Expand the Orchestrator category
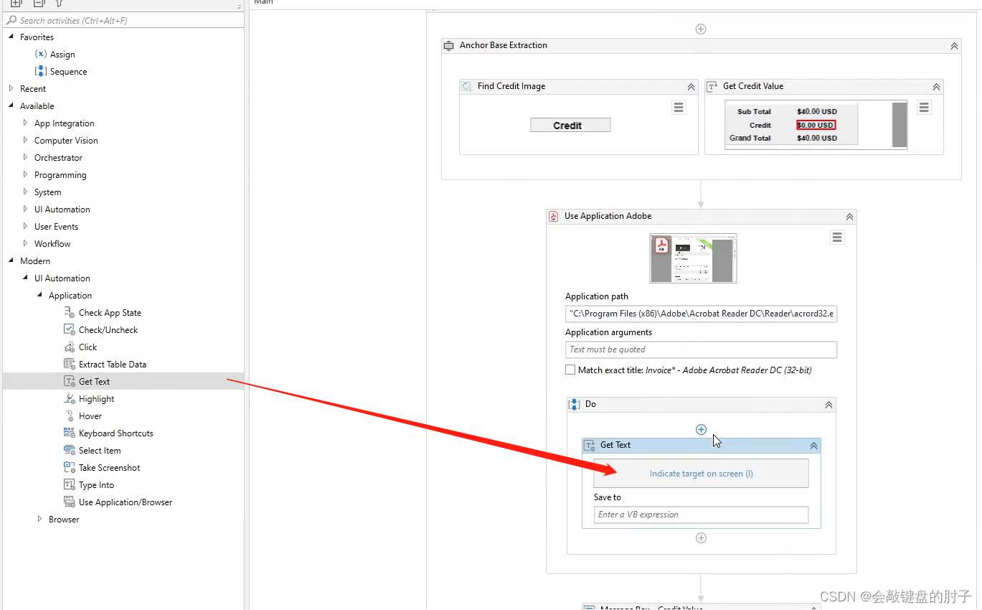This screenshot has width=982, height=610. click(x=25, y=158)
